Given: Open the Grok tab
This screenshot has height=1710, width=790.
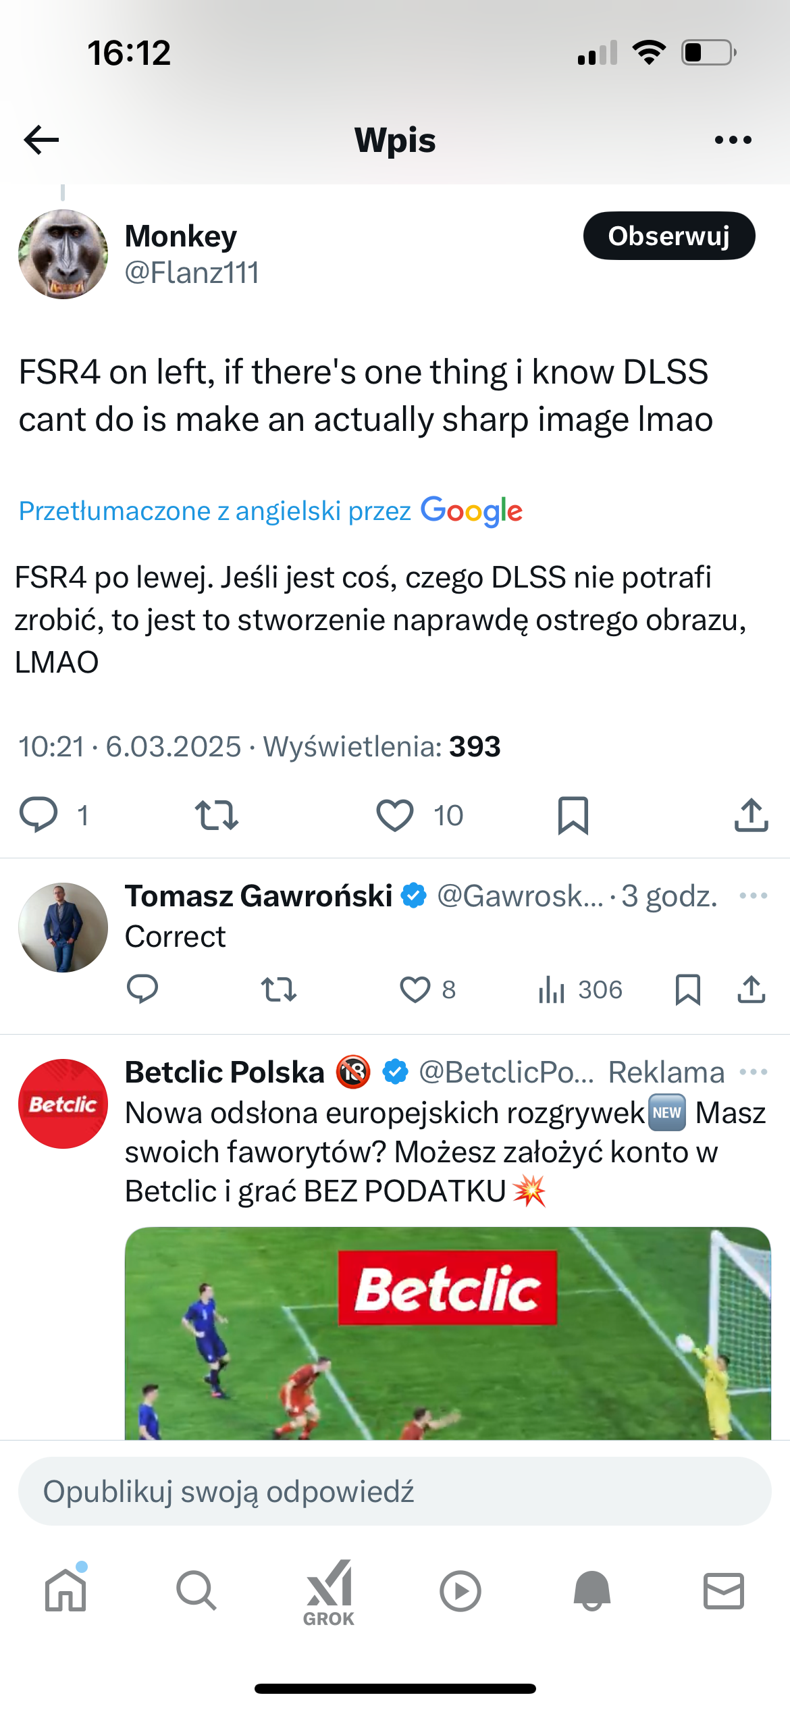Looking at the screenshot, I should [329, 1592].
